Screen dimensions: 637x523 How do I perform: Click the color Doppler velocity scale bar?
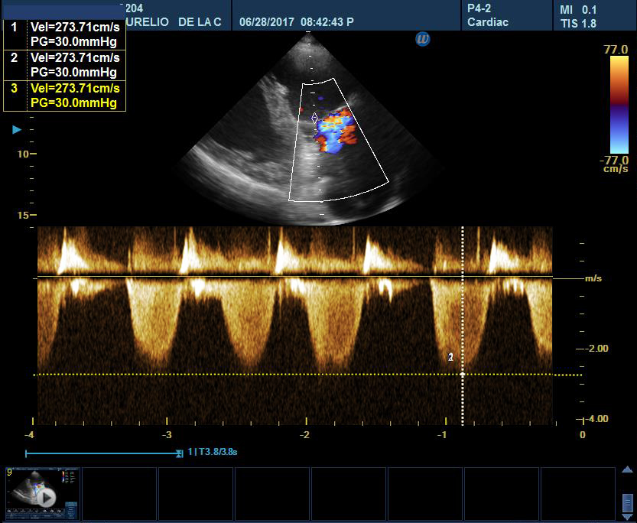[619, 105]
